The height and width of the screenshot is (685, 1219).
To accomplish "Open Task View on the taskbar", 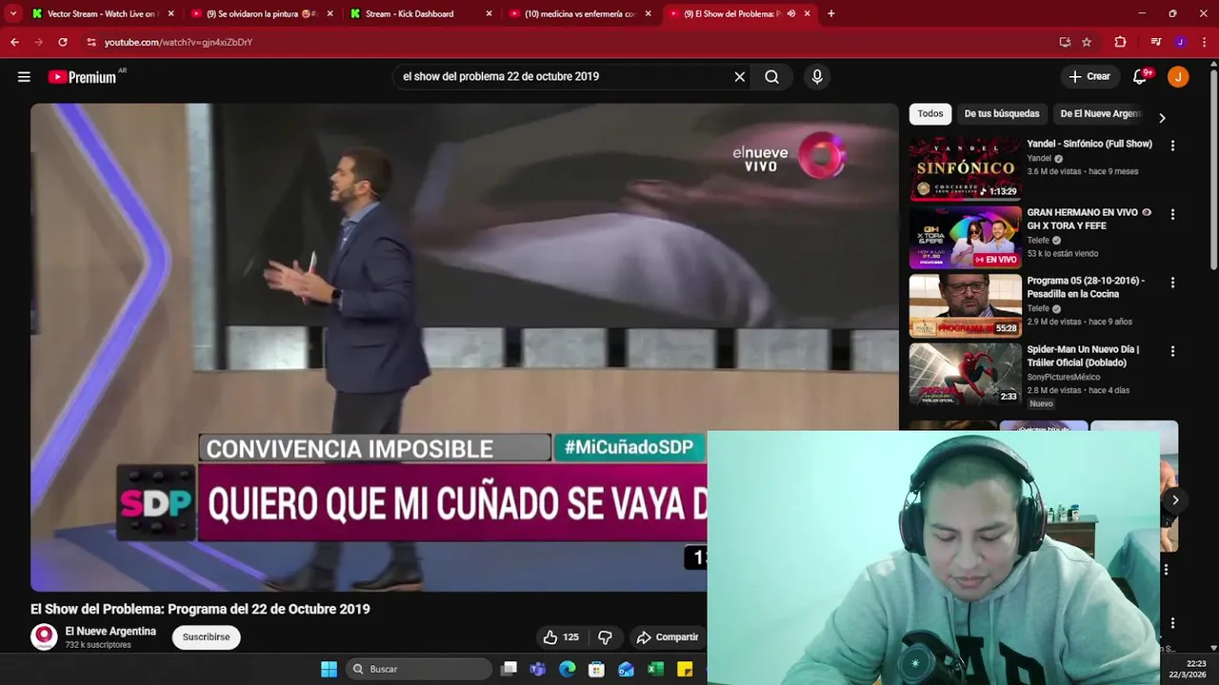I will (x=510, y=669).
